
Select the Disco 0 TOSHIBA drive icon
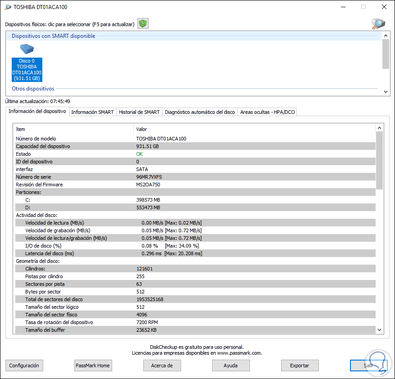coord(27,63)
